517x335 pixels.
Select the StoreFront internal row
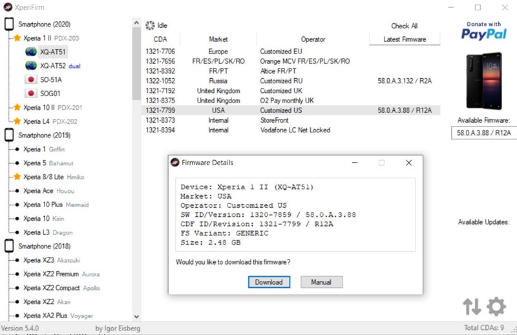(x=291, y=120)
